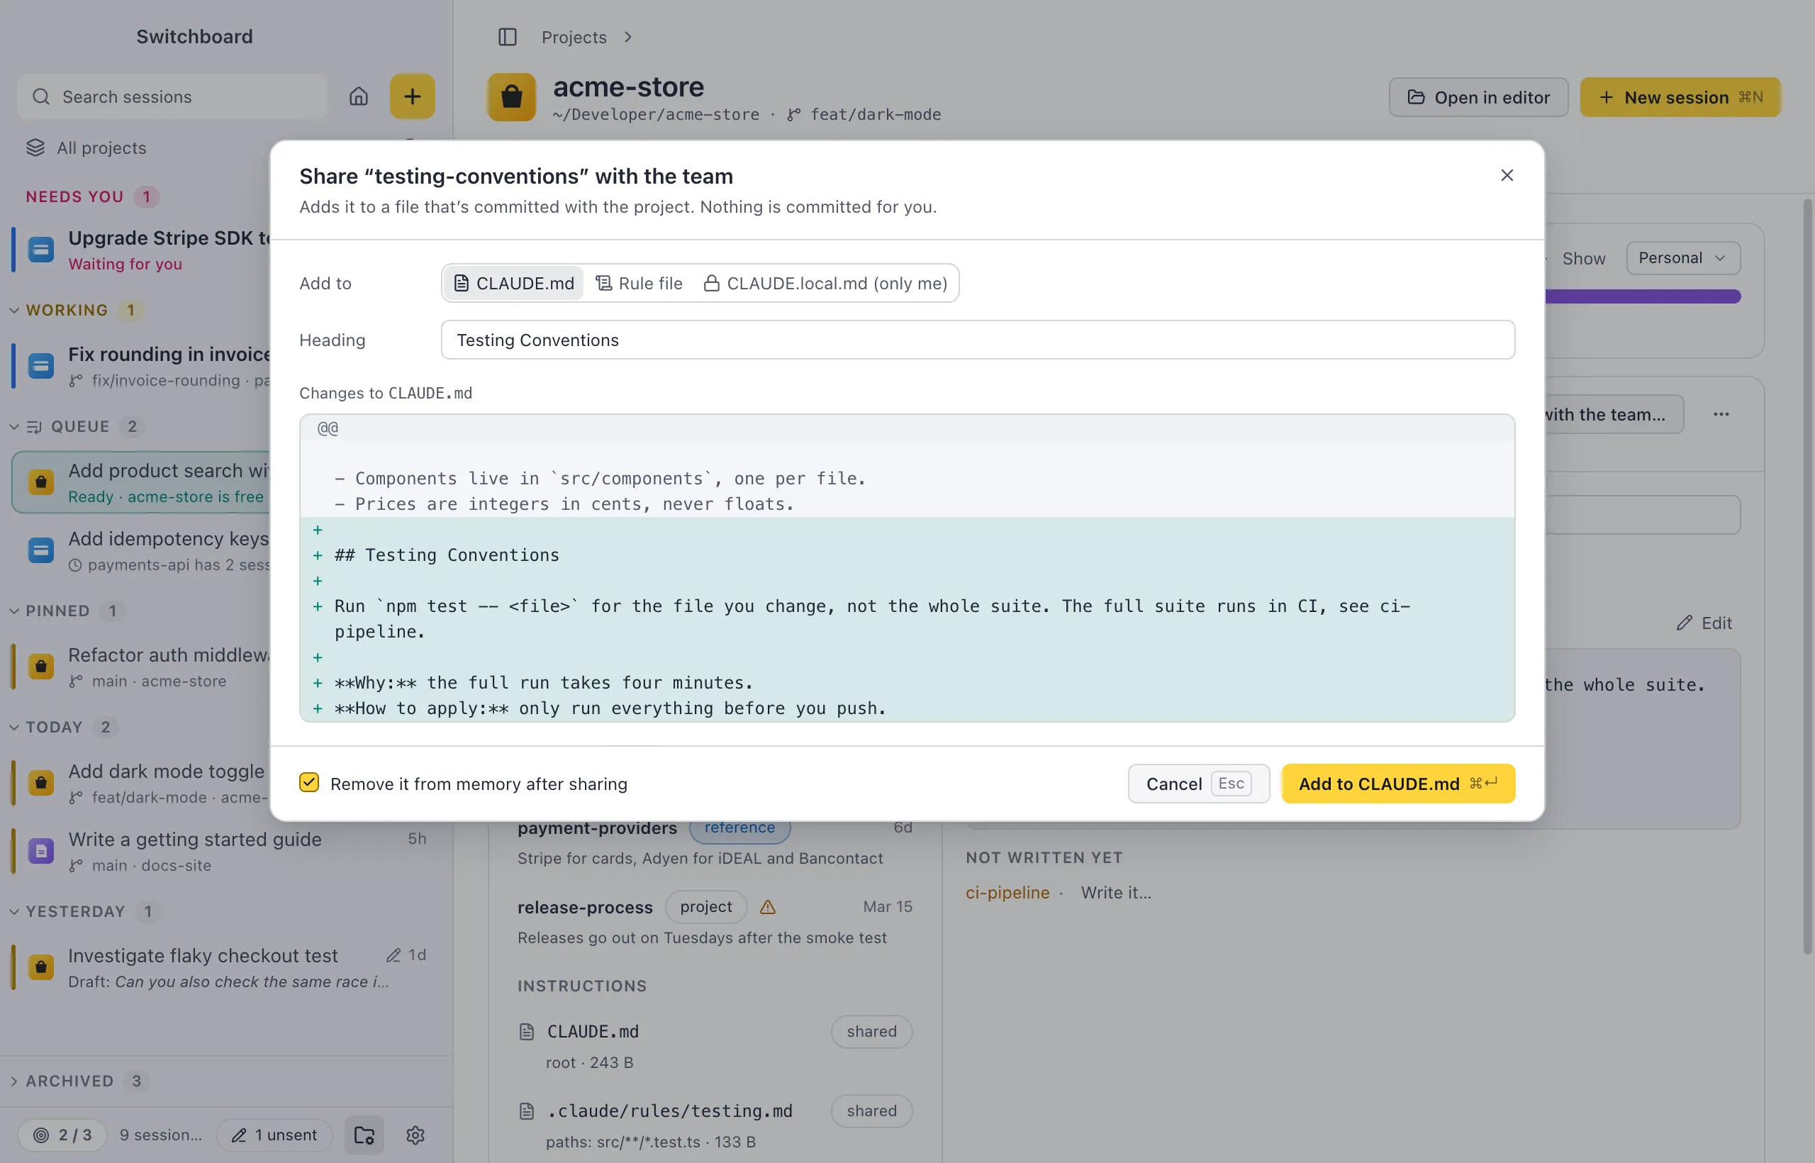This screenshot has width=1815, height=1163.
Task: Click the home icon beside search sessions
Action: click(359, 96)
